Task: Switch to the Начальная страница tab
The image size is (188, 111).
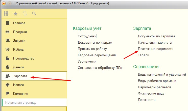Action: (x=21, y=102)
